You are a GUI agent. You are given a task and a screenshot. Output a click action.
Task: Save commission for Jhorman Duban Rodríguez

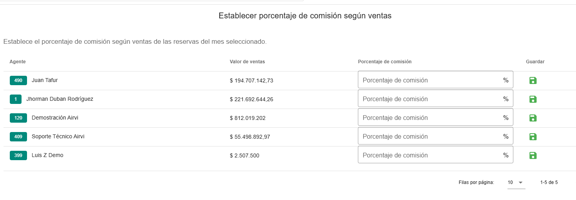pos(533,99)
